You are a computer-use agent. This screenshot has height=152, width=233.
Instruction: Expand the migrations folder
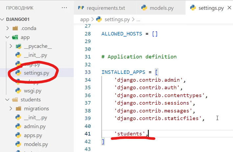pos(11,108)
